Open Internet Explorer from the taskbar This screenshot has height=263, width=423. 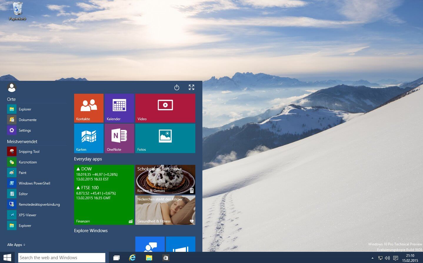click(132, 258)
